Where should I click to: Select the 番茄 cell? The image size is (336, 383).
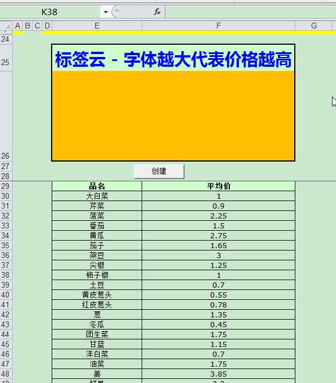tap(97, 225)
